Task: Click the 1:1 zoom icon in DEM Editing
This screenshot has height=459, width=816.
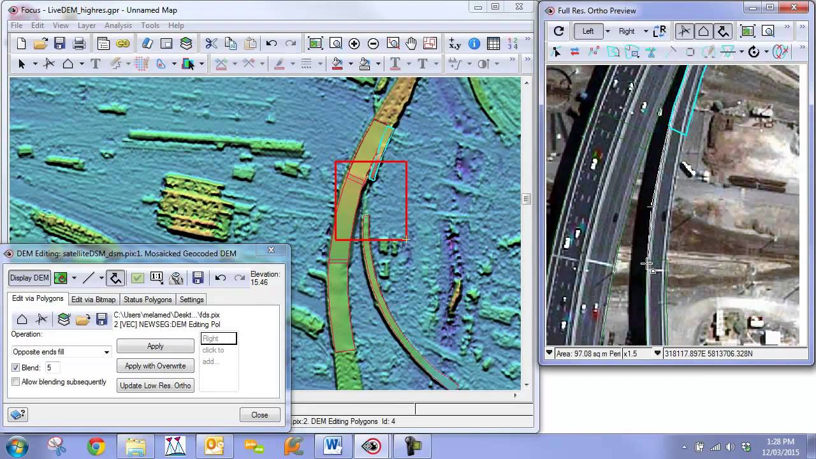Action: click(157, 277)
